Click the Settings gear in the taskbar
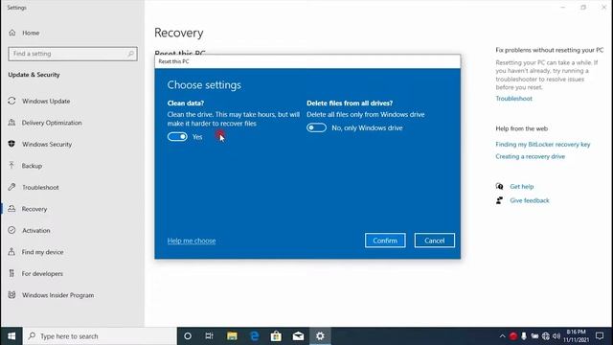The image size is (613, 345). 320,336
